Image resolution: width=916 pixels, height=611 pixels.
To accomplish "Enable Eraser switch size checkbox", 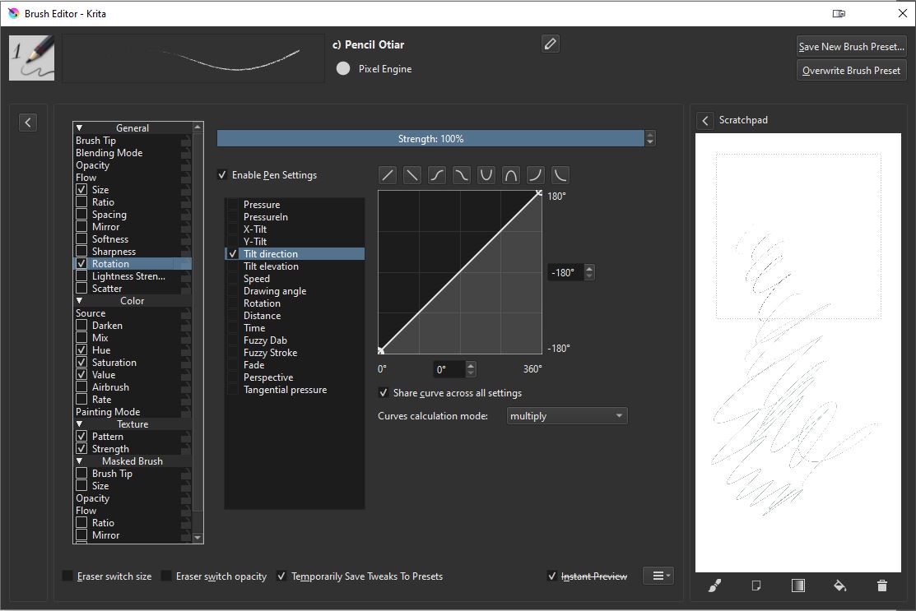I will pyautogui.click(x=67, y=576).
